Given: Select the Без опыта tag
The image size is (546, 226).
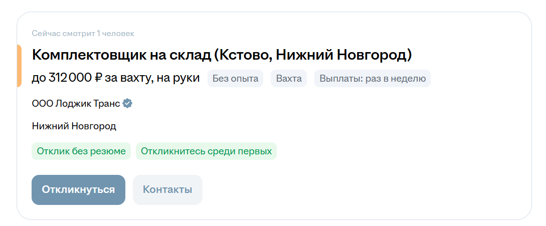Looking at the screenshot, I should (x=235, y=78).
